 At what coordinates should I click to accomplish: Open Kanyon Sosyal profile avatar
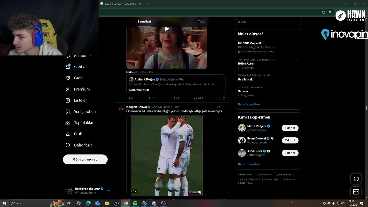pyautogui.click(x=121, y=109)
